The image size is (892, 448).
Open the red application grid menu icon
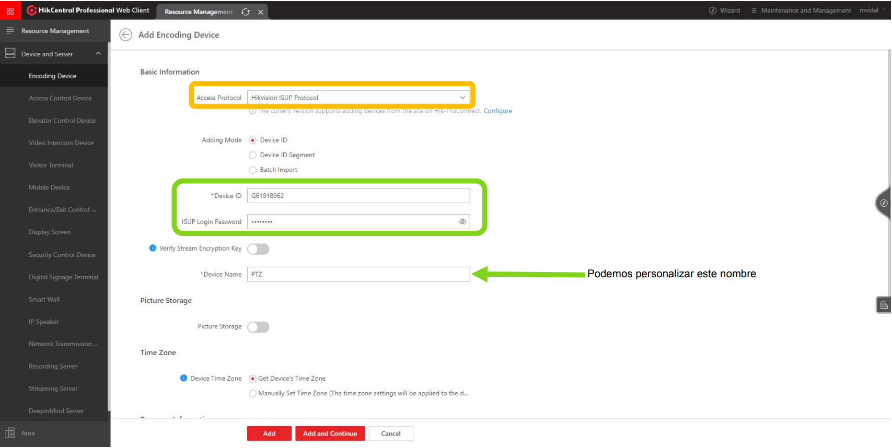pyautogui.click(x=10, y=10)
